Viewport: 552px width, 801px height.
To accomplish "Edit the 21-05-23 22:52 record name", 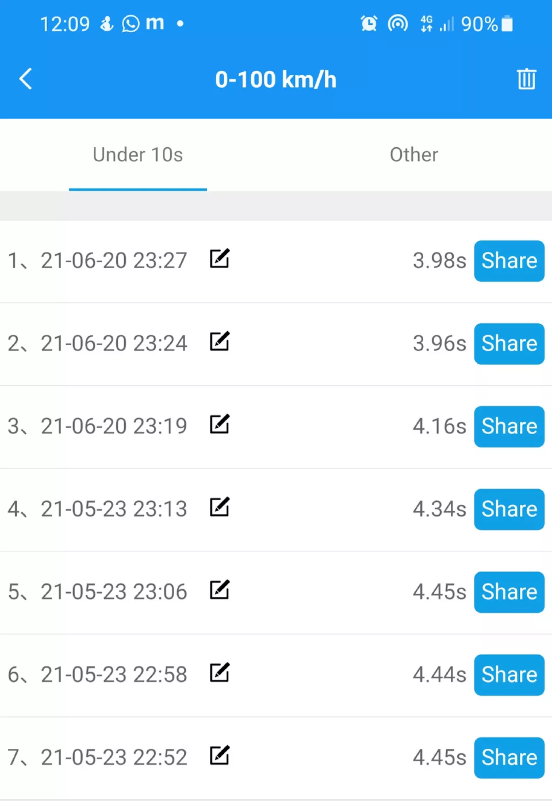I will pyautogui.click(x=220, y=755).
